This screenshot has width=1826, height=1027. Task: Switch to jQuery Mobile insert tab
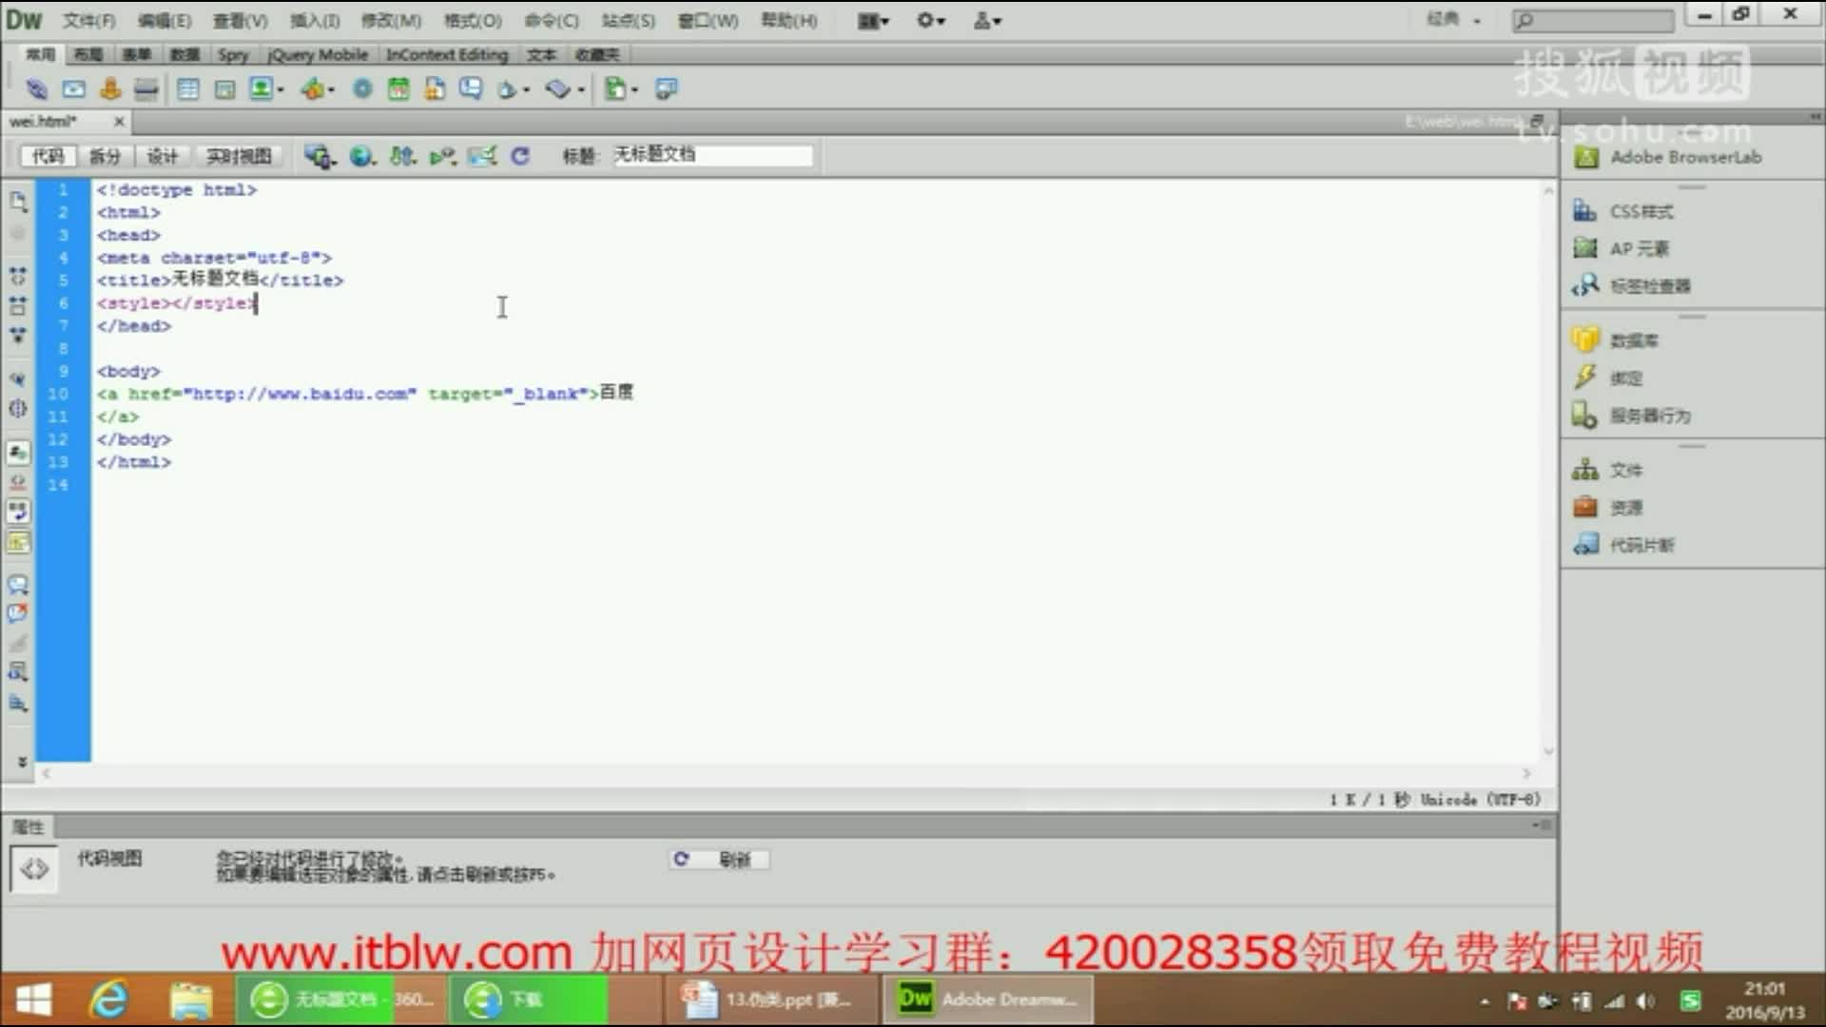(318, 55)
